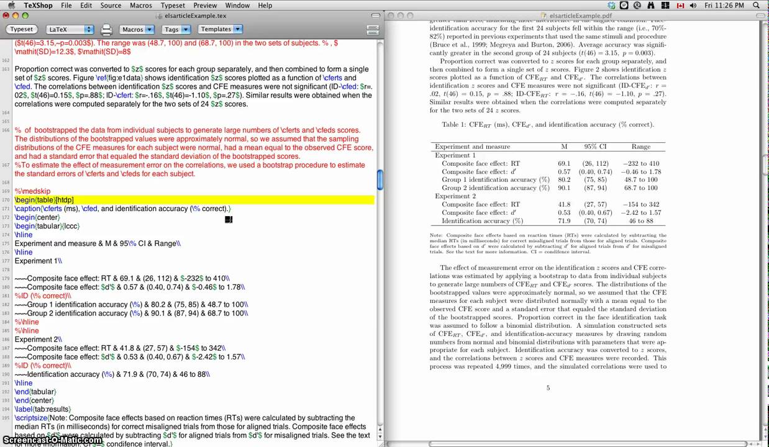Click the %\medskip comment line

click(33, 191)
